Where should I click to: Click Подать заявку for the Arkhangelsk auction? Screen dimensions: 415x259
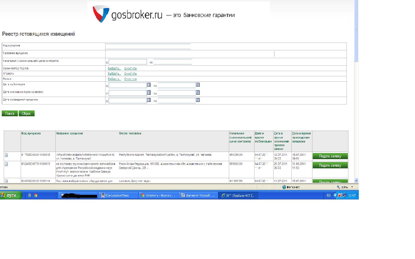[x=330, y=165]
